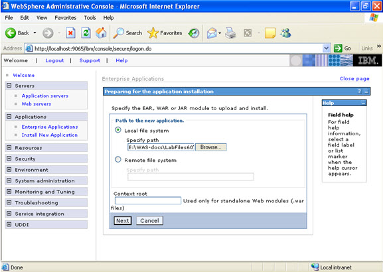Image resolution: width=383 pixels, height=272 pixels.
Task: Expand the System administration section
Action: 9,180
